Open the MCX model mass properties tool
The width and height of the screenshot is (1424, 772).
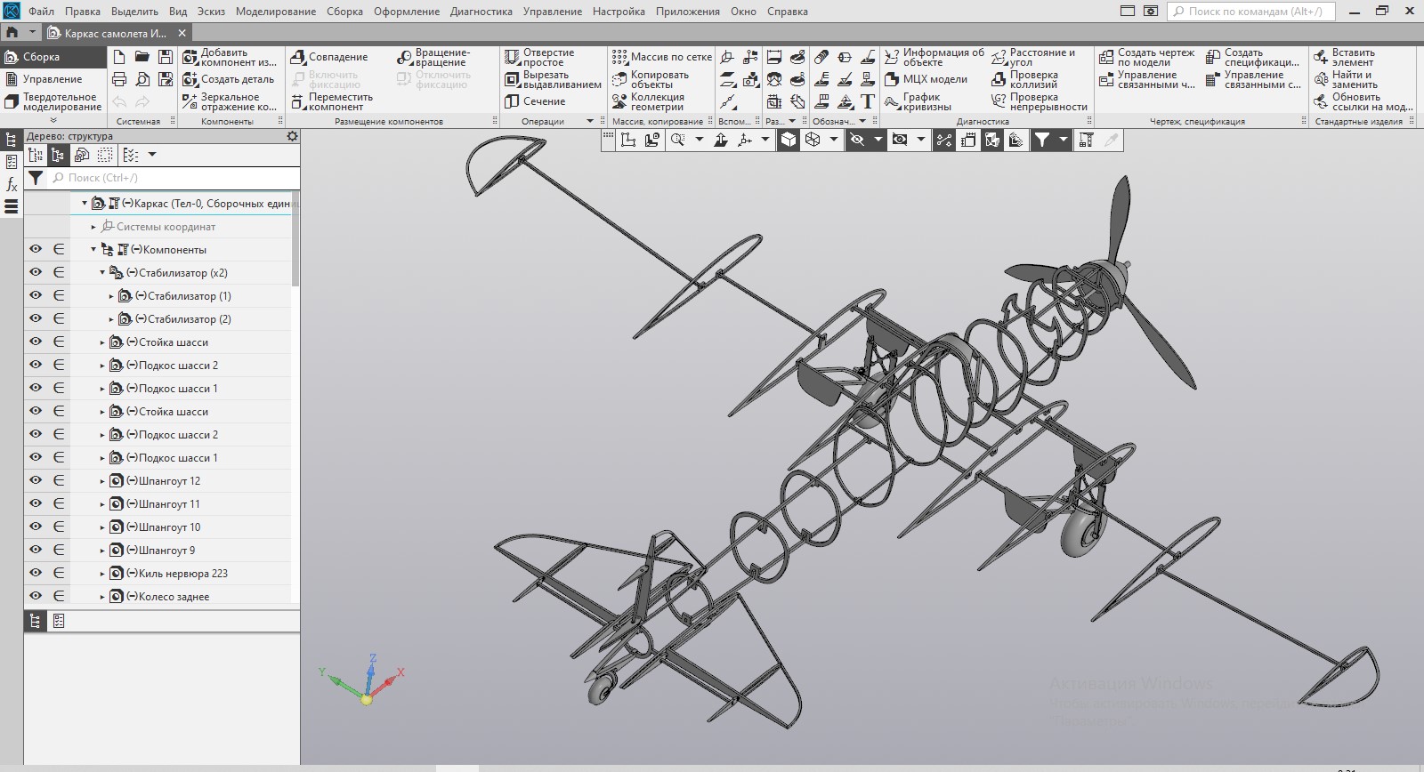892,79
